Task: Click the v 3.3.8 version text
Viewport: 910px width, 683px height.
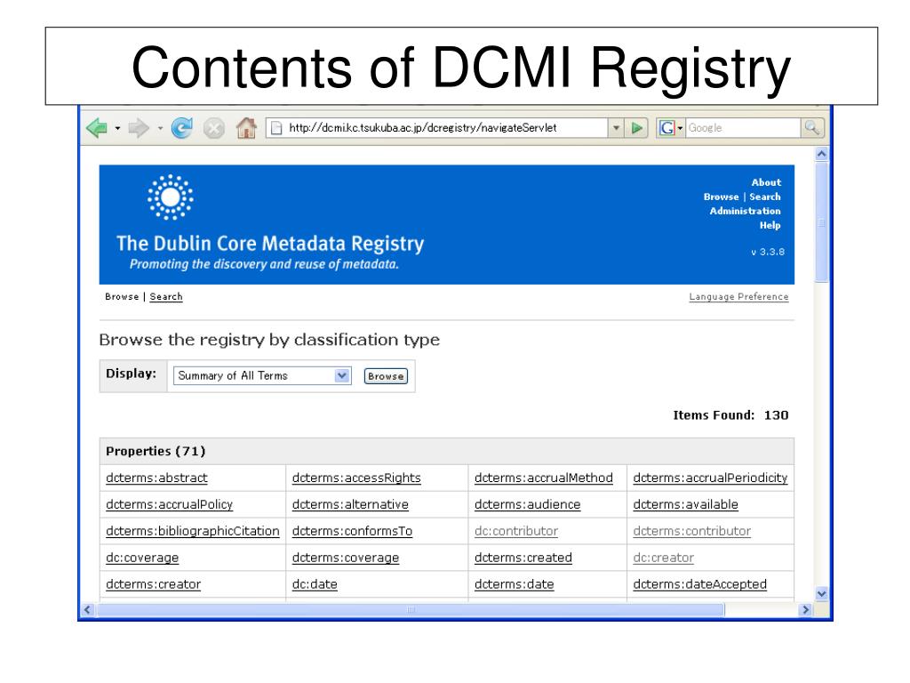Action: pos(768,252)
